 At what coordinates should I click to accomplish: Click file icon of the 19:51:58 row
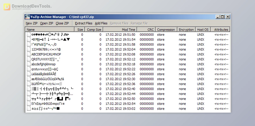[x=29, y=45]
